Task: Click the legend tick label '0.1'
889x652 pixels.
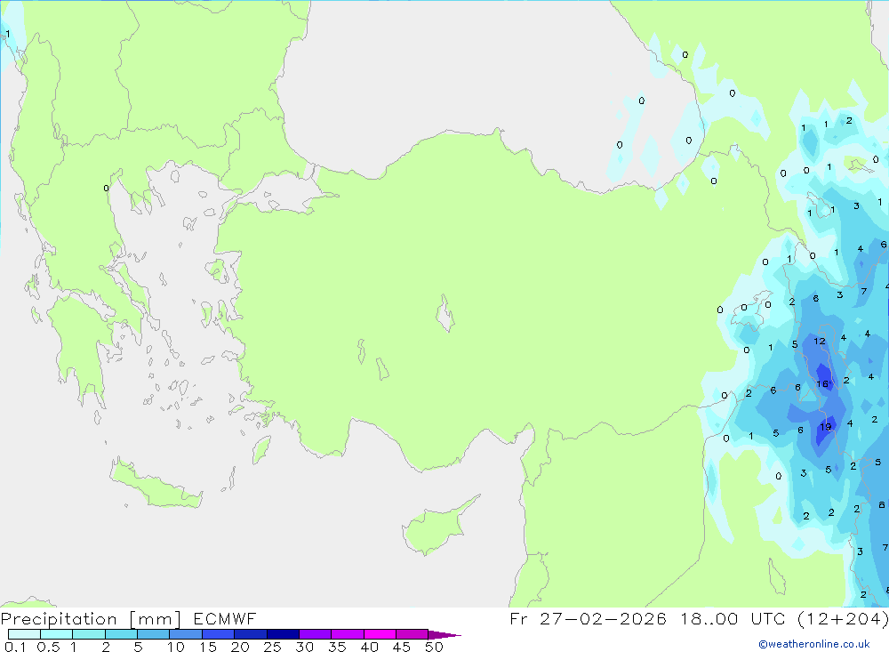Action: 15,647
